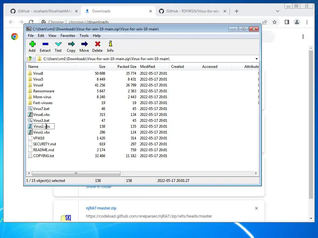Click the Chrome reload page icon
This screenshot has height=238, width=318.
point(31,22)
